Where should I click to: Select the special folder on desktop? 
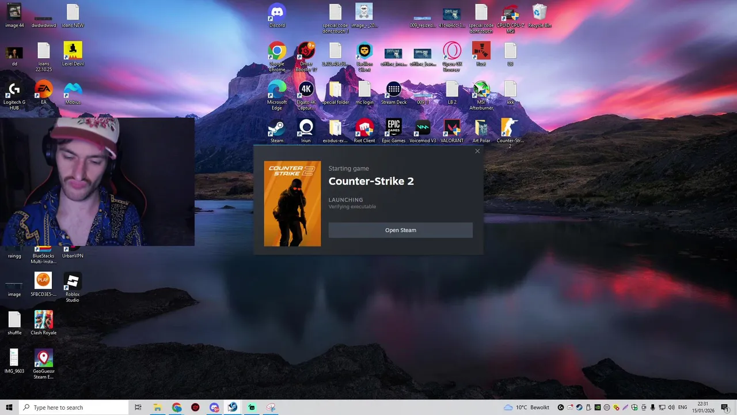click(335, 93)
